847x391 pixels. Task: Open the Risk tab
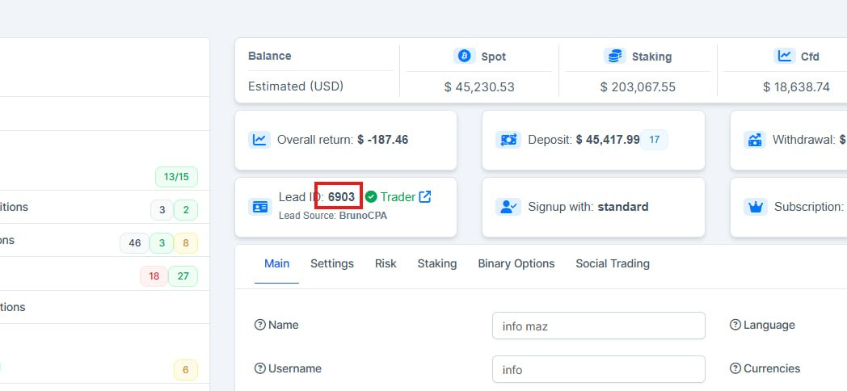point(386,263)
